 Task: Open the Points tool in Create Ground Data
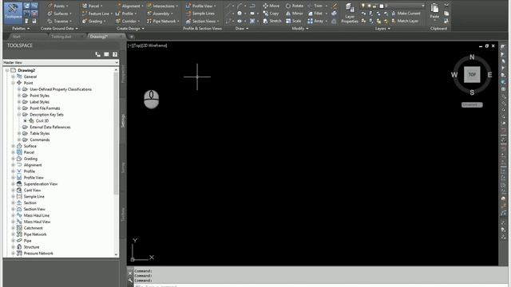pyautogui.click(x=57, y=6)
